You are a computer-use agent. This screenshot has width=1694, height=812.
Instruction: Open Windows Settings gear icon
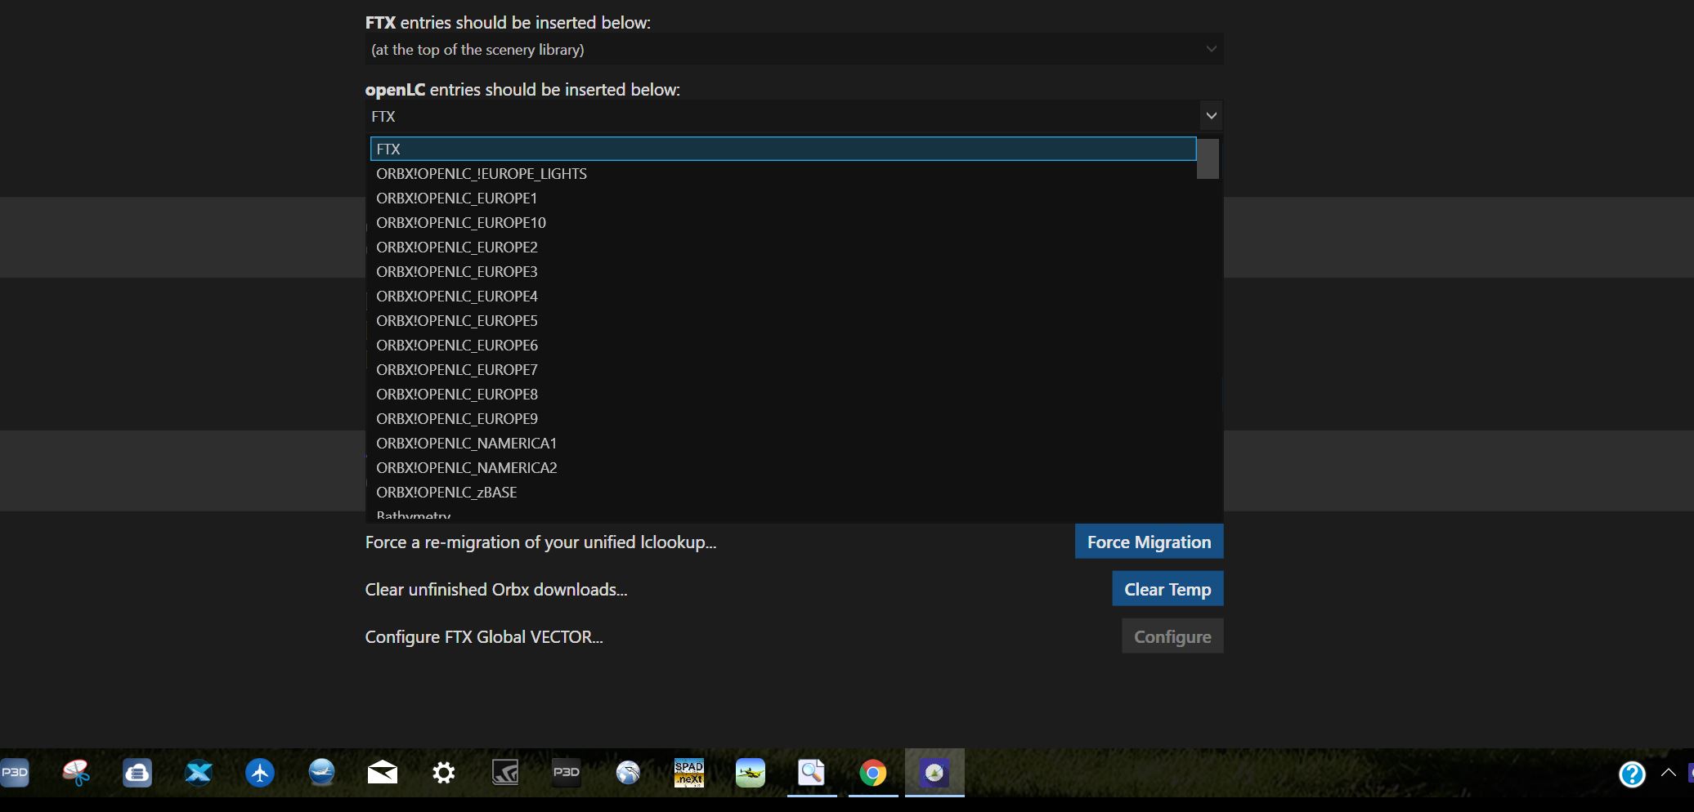click(444, 773)
